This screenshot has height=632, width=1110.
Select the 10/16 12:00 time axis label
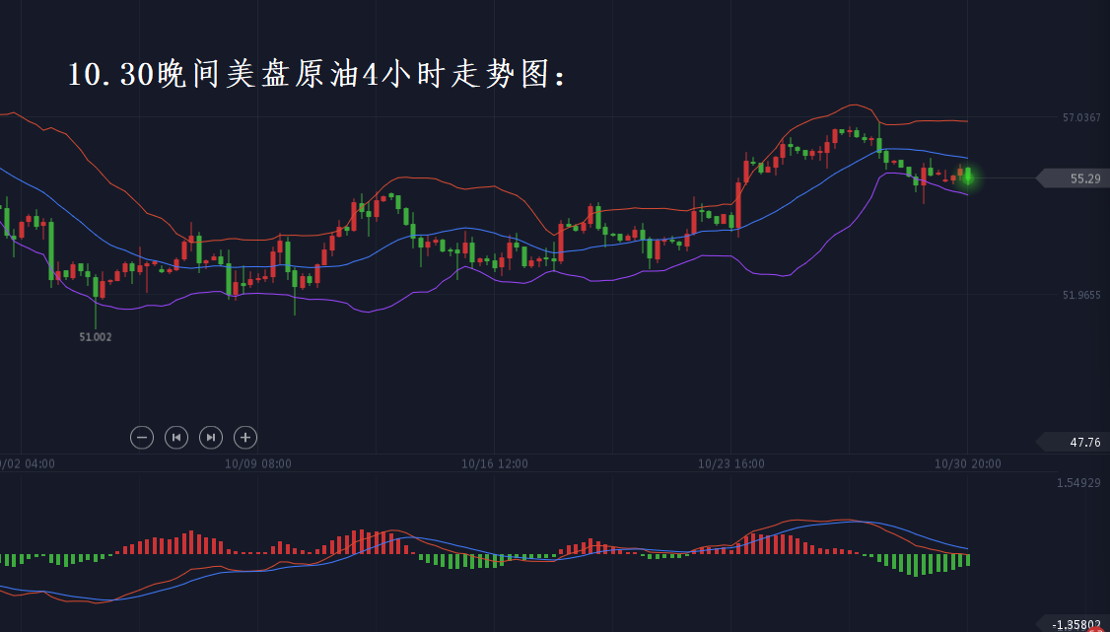pos(494,463)
